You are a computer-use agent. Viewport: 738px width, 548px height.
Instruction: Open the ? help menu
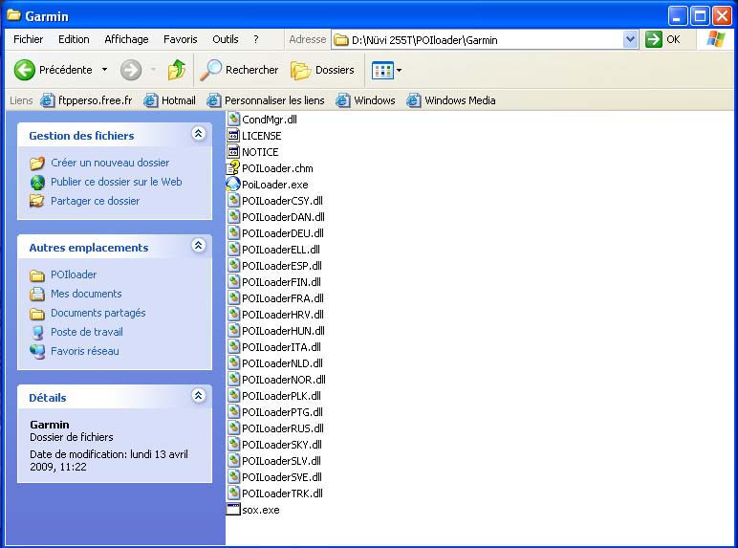click(x=256, y=39)
